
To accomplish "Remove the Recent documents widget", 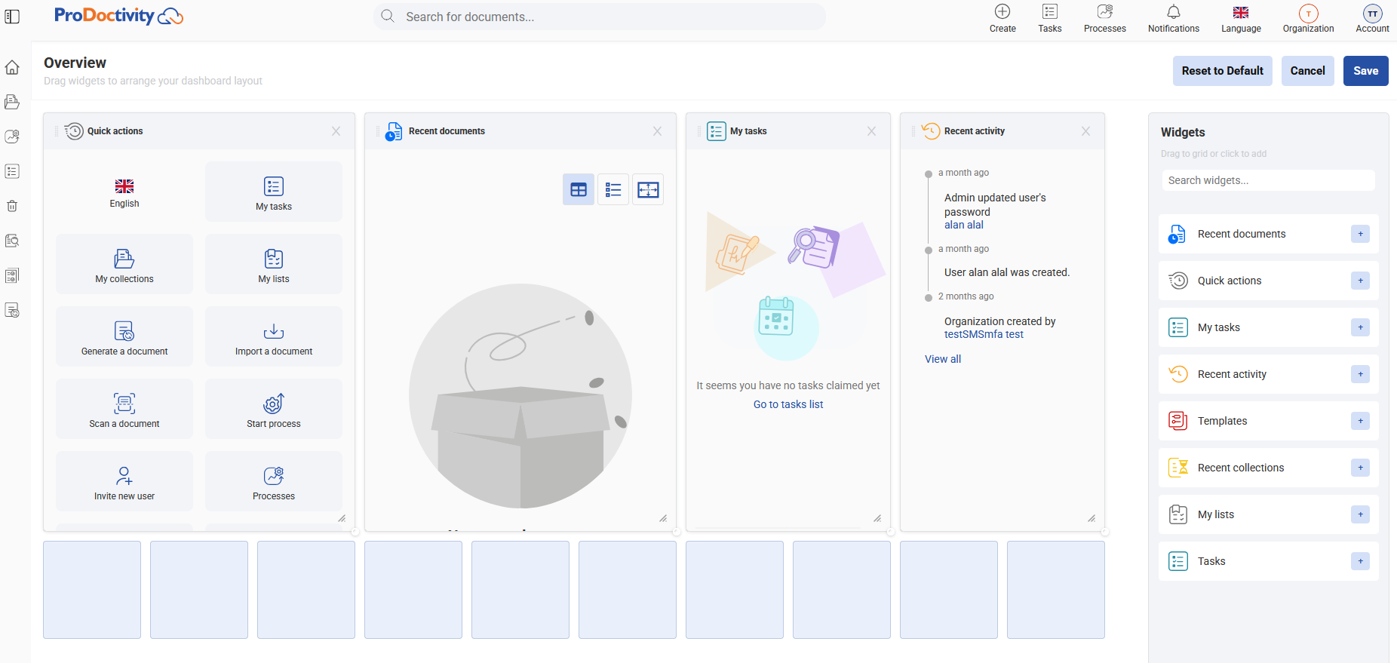I will (x=657, y=131).
